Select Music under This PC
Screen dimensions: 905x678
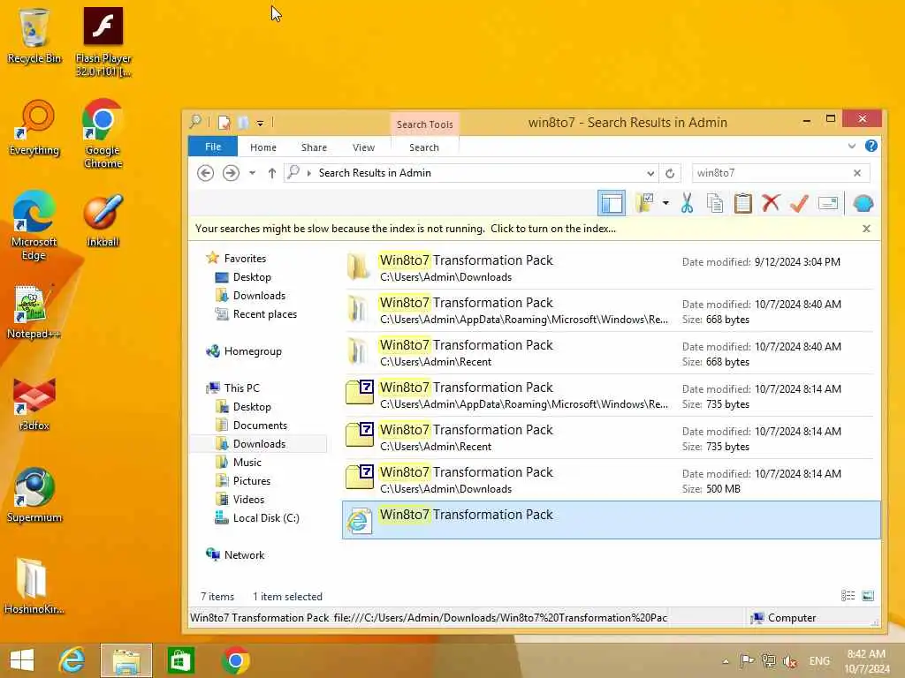pos(238,463)
